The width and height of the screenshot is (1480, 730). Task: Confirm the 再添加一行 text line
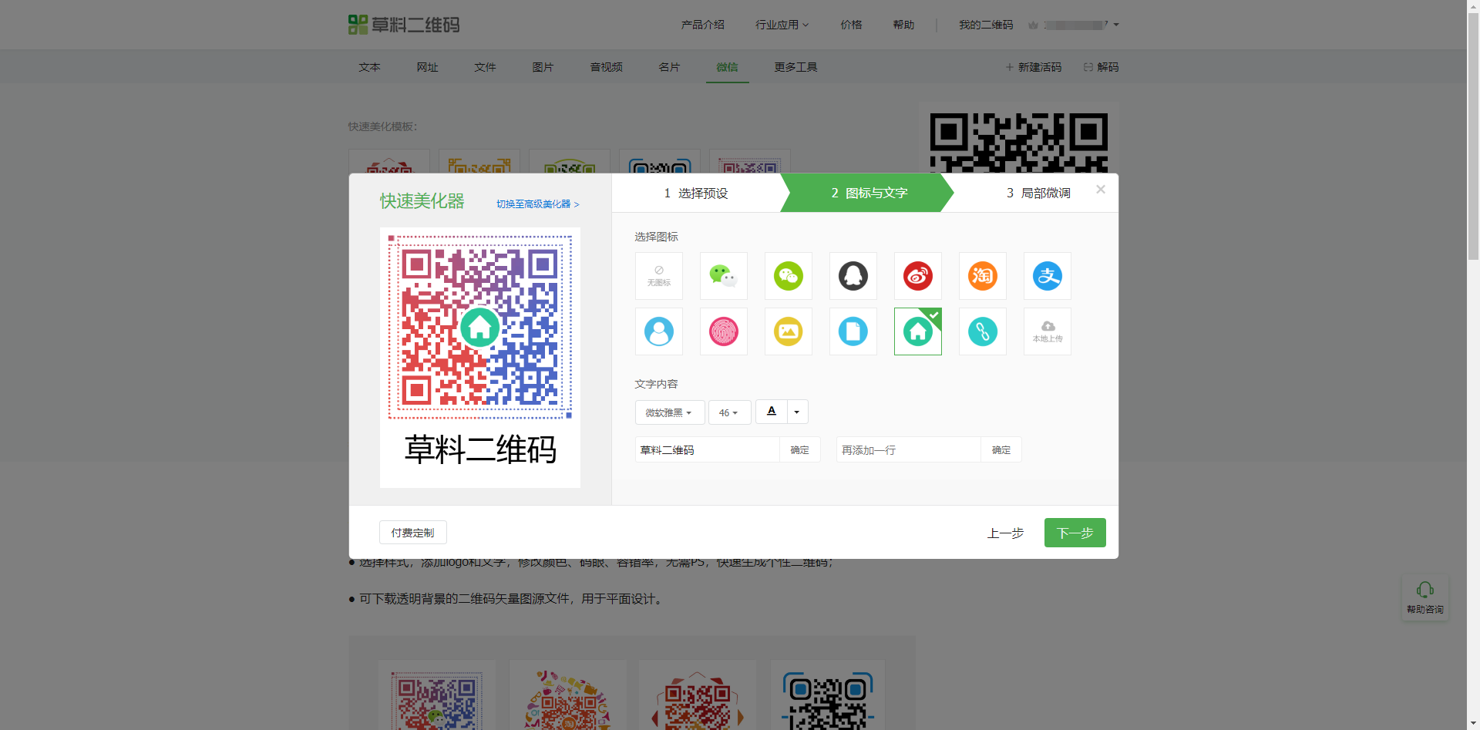pos(1001,449)
